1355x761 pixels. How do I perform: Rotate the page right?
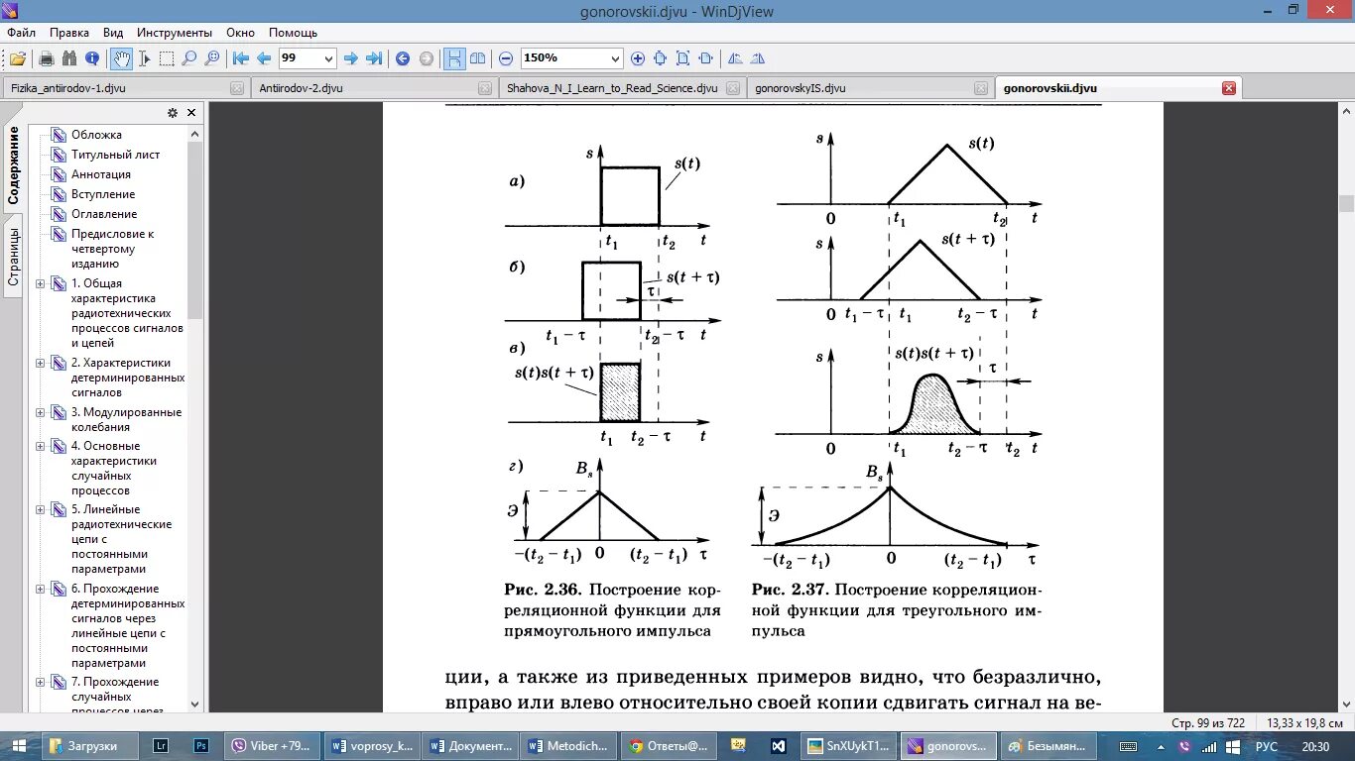click(x=758, y=58)
